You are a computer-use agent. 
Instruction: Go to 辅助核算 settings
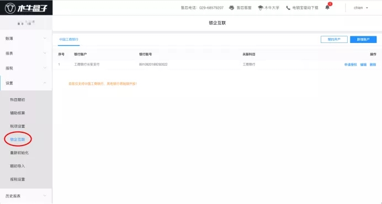click(x=18, y=113)
